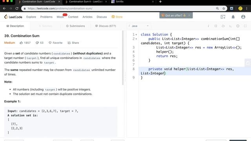Open the user account icon

[x=243, y=17]
